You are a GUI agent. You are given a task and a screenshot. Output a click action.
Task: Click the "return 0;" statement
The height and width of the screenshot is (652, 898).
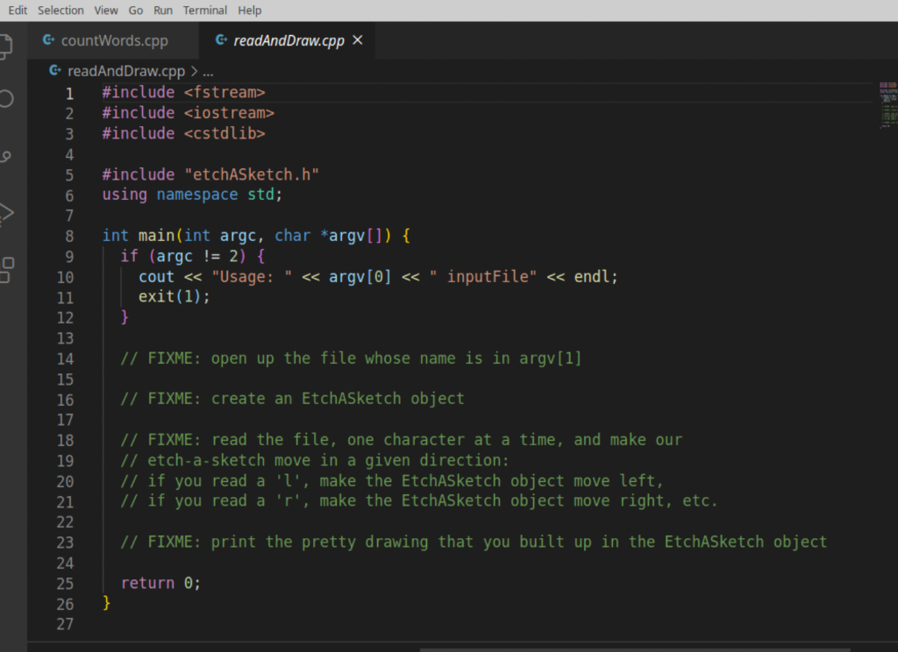tap(160, 584)
